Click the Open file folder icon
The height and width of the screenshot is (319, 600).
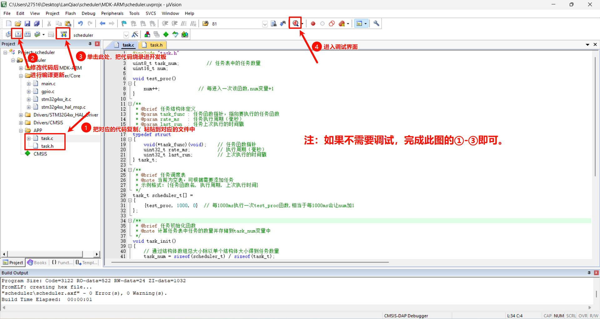coord(18,23)
